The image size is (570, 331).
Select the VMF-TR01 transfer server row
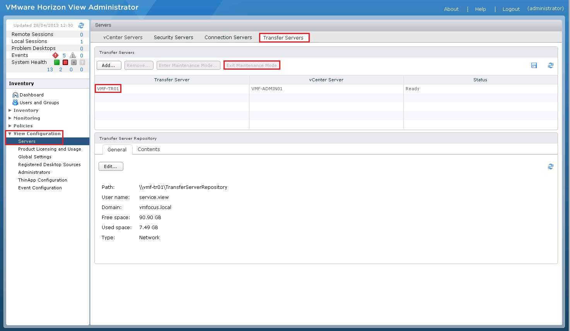tap(108, 89)
